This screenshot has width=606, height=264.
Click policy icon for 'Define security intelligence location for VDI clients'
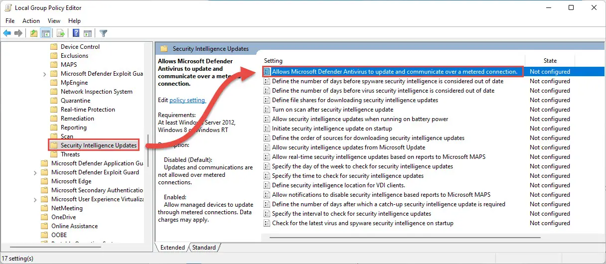tap(267, 185)
